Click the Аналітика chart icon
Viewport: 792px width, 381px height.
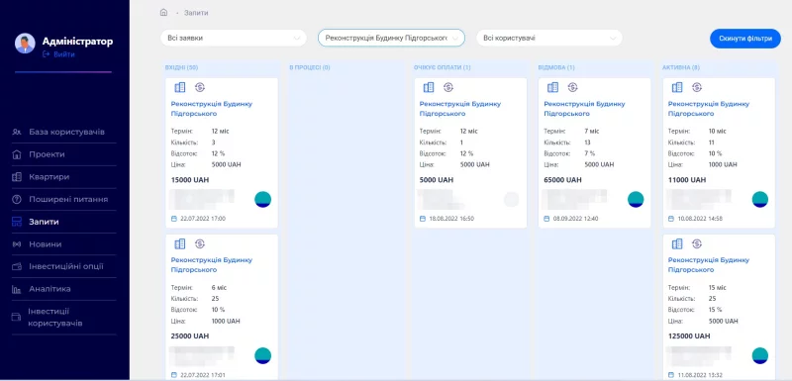17,289
